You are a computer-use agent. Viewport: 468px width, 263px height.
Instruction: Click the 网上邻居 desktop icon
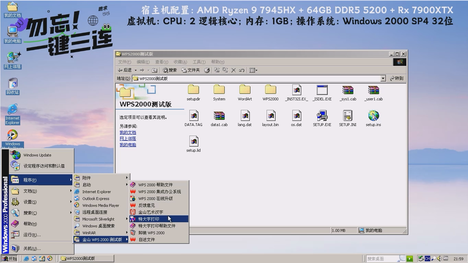[x=12, y=61]
